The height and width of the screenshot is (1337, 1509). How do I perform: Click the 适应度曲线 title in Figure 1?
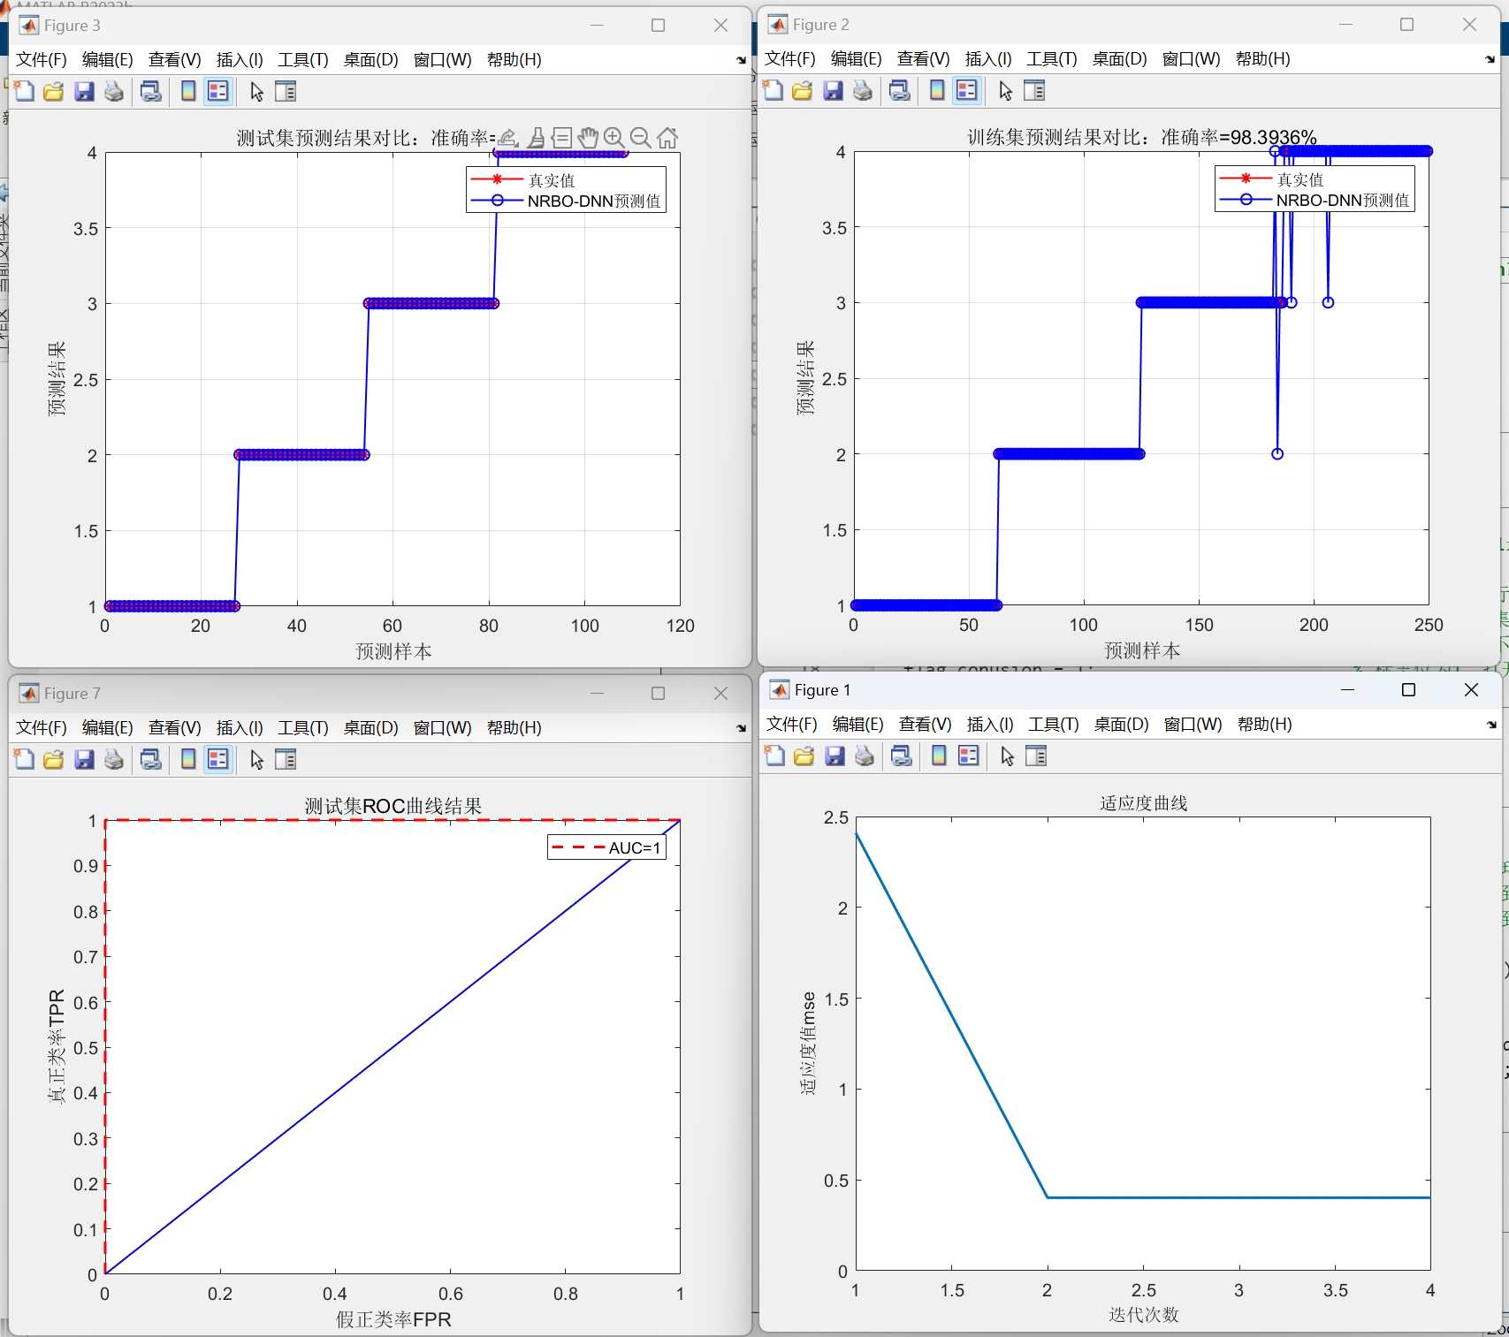coord(1144,803)
